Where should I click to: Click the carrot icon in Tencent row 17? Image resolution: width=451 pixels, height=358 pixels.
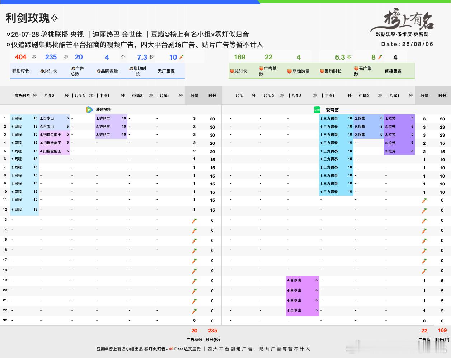194,261
